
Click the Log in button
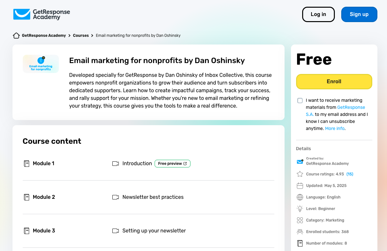(318, 14)
